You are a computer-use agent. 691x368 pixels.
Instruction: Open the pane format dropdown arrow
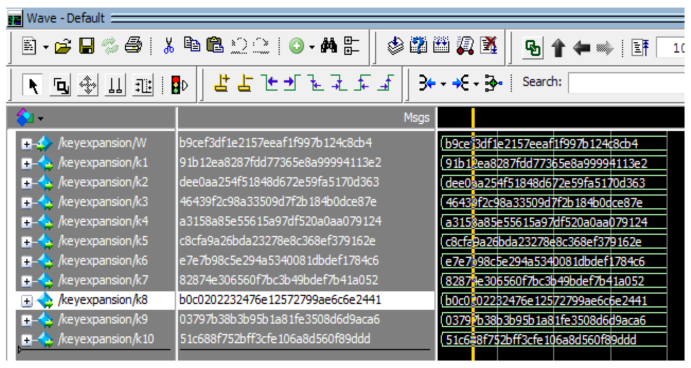point(41,119)
